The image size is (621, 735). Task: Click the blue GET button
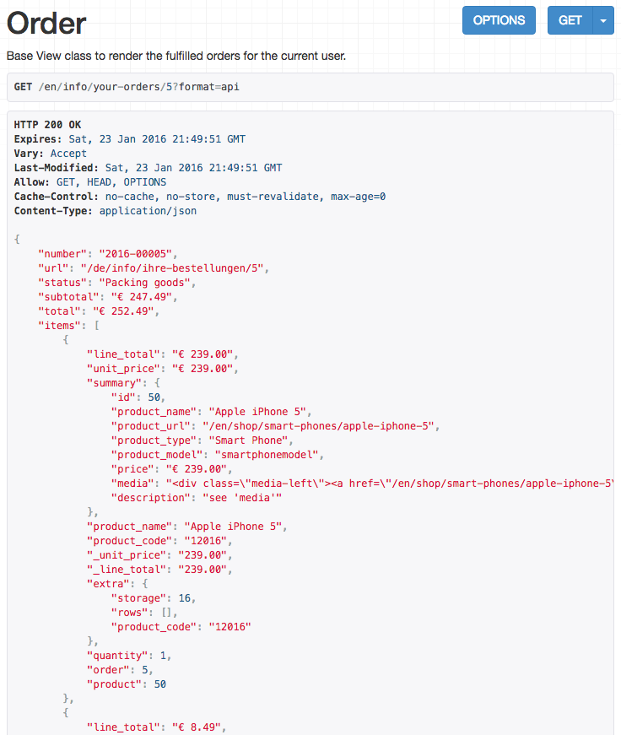point(570,20)
